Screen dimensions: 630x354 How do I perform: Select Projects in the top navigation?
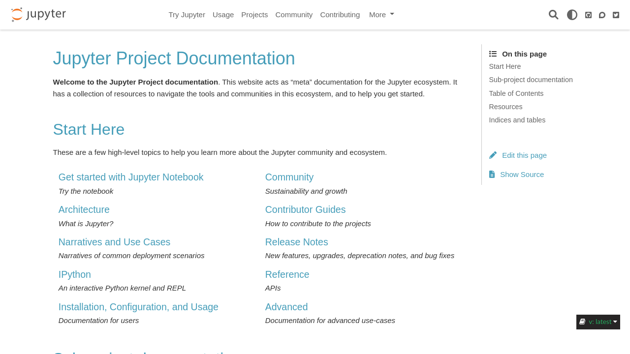[254, 15]
